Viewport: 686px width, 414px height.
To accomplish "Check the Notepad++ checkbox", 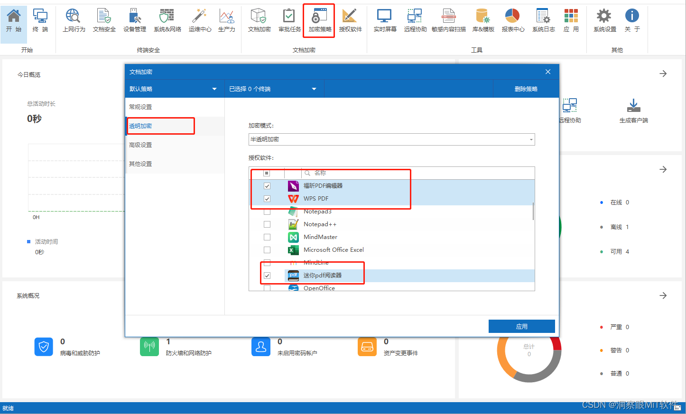I will (x=267, y=224).
